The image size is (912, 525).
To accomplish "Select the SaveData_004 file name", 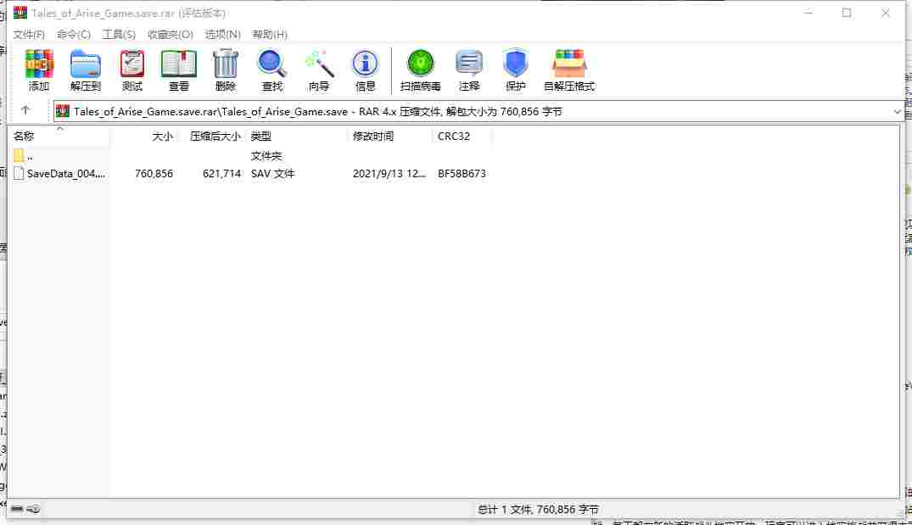I will pos(66,173).
